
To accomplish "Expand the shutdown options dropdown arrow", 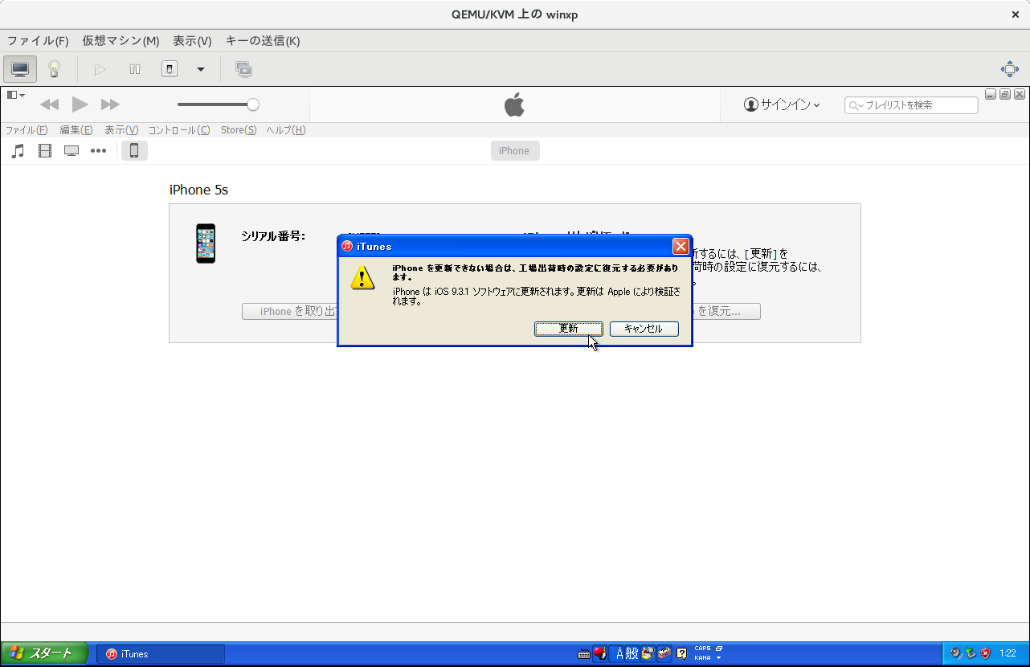I will click(201, 69).
